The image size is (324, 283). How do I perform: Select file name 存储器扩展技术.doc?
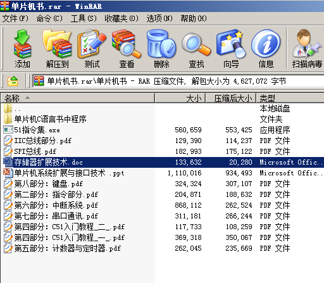click(x=48, y=162)
